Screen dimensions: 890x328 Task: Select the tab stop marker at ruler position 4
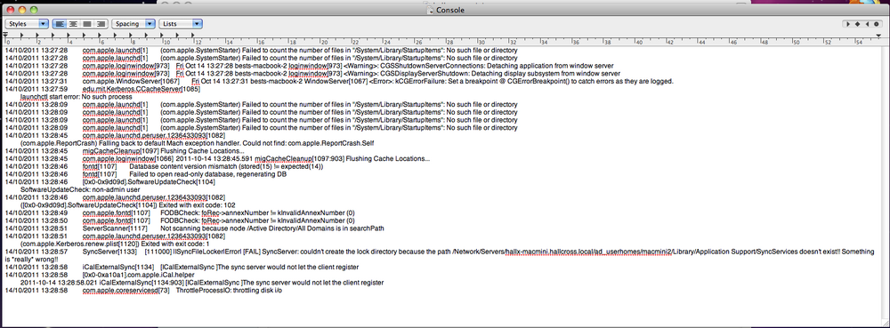click(x=69, y=36)
